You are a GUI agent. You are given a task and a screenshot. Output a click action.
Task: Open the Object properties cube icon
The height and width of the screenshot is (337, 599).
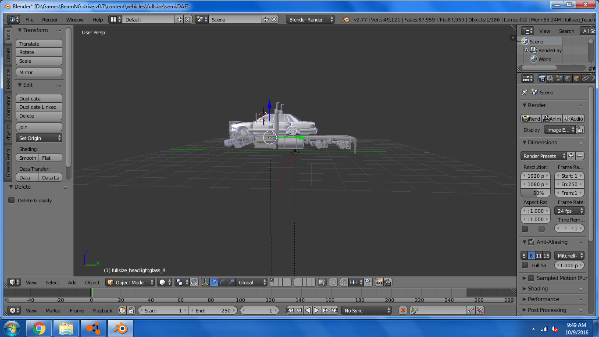577,79
